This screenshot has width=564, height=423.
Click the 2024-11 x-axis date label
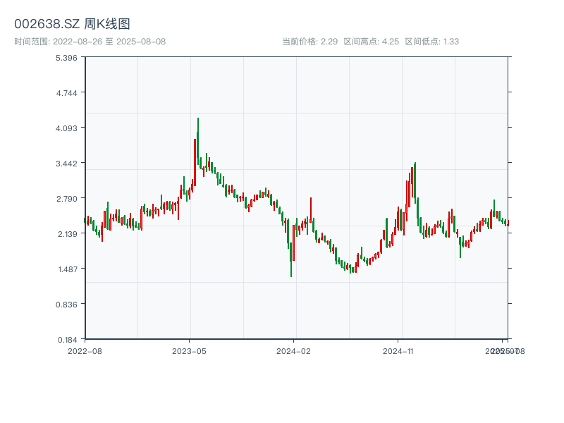click(x=398, y=350)
